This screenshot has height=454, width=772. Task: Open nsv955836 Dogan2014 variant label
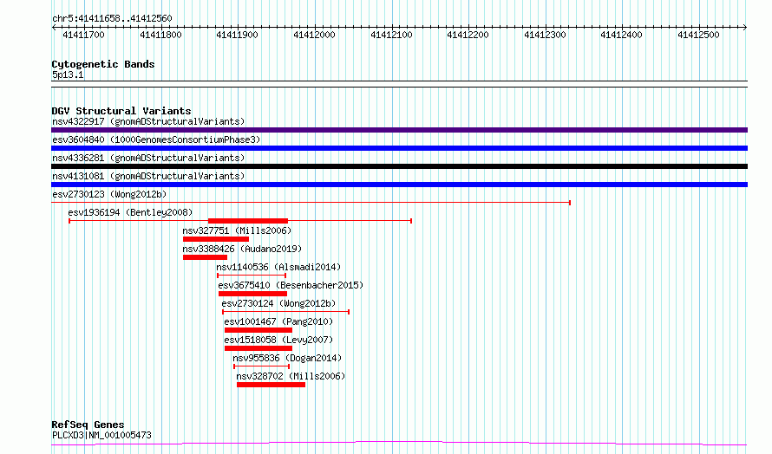coord(287,358)
